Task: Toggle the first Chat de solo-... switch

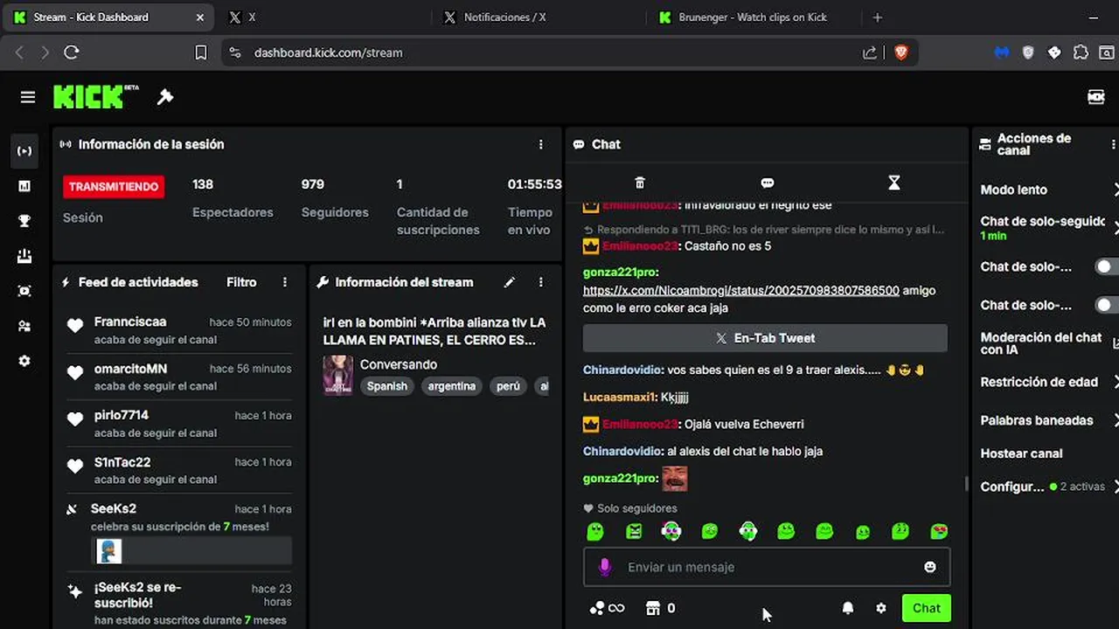Action: click(1107, 266)
